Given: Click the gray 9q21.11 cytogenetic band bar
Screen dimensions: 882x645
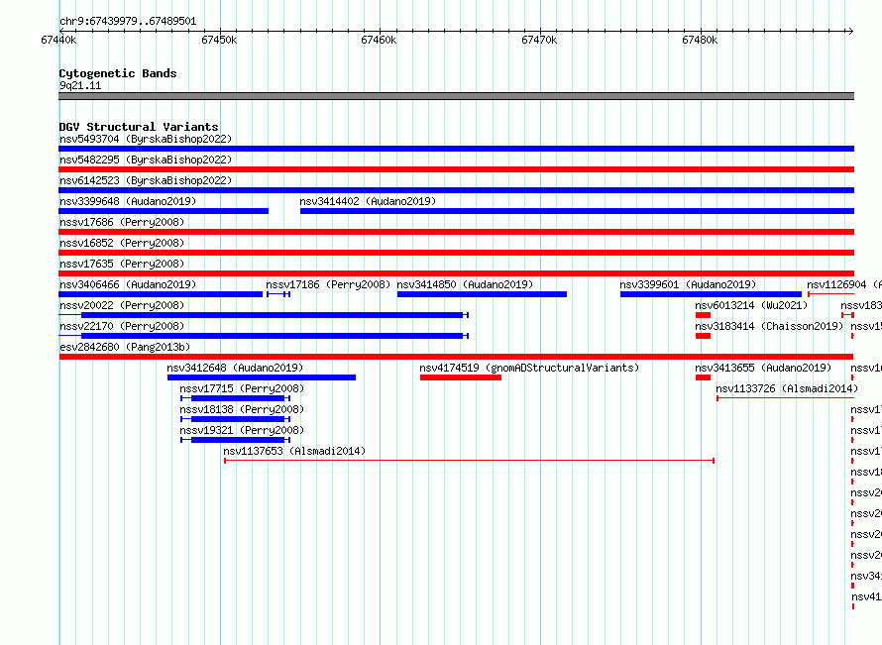Looking at the screenshot, I should click(456, 96).
